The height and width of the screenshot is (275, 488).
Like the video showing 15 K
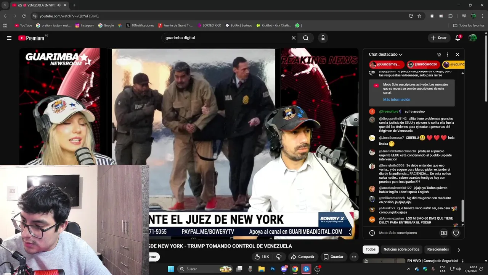[x=262, y=257]
